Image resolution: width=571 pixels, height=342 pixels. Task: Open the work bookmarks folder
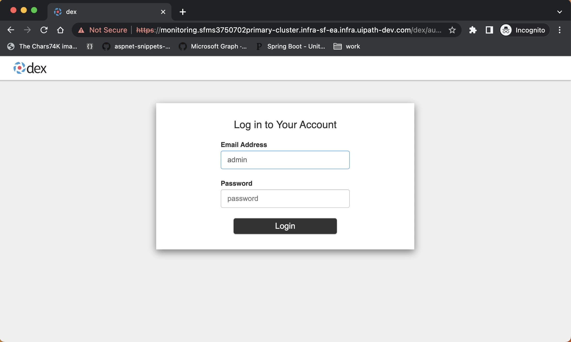click(x=347, y=46)
